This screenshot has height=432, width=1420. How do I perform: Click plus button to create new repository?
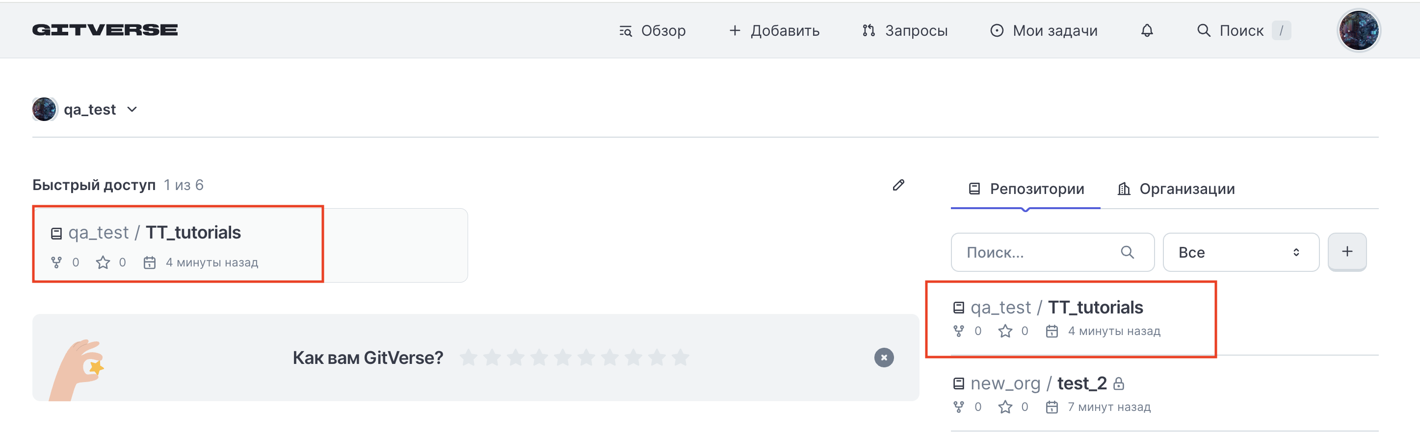1347,251
